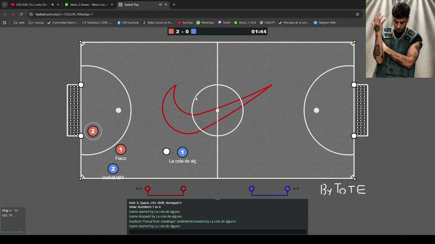Image resolution: width=435 pixels, height=244 pixels.
Task: Open the apps grid in bookmarks bar
Action: [x=4, y=23]
